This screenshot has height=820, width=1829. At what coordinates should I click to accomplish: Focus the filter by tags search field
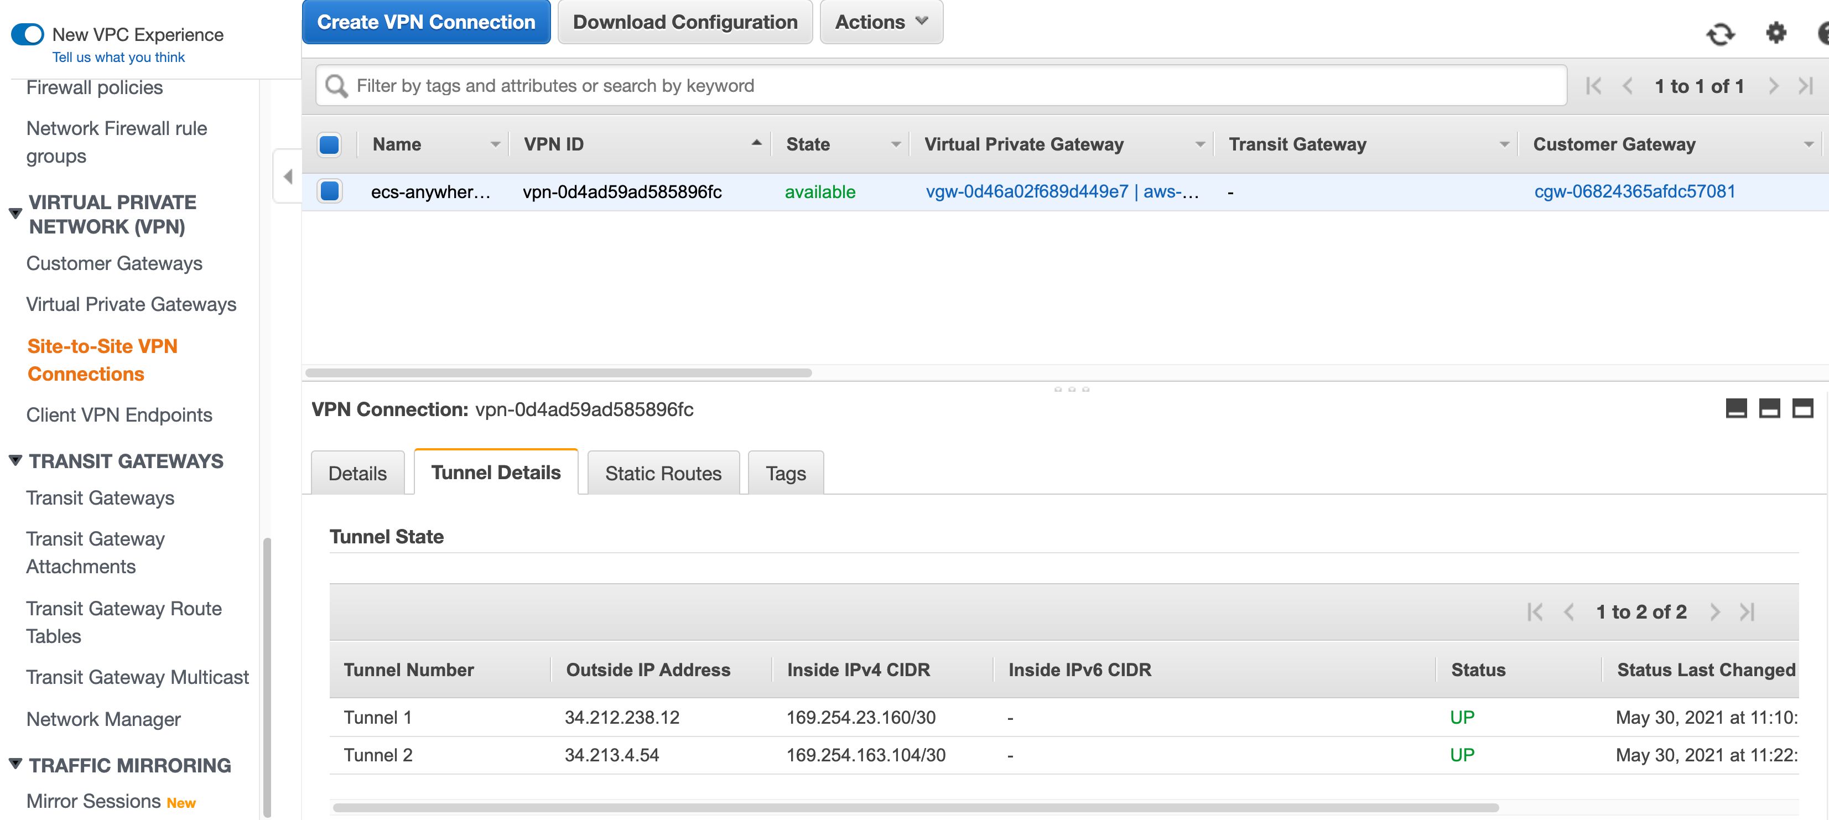click(x=940, y=86)
